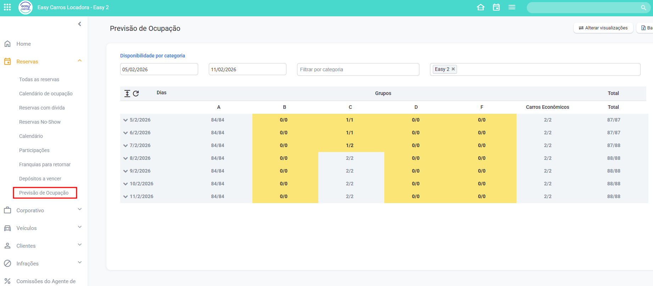Open the hamburger menu icon
Screen dimensions: 653x286
pyautogui.click(x=512, y=7)
